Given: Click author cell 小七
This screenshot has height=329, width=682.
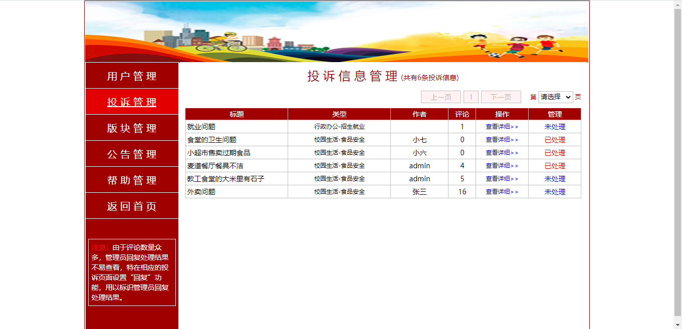Looking at the screenshot, I should [x=419, y=140].
